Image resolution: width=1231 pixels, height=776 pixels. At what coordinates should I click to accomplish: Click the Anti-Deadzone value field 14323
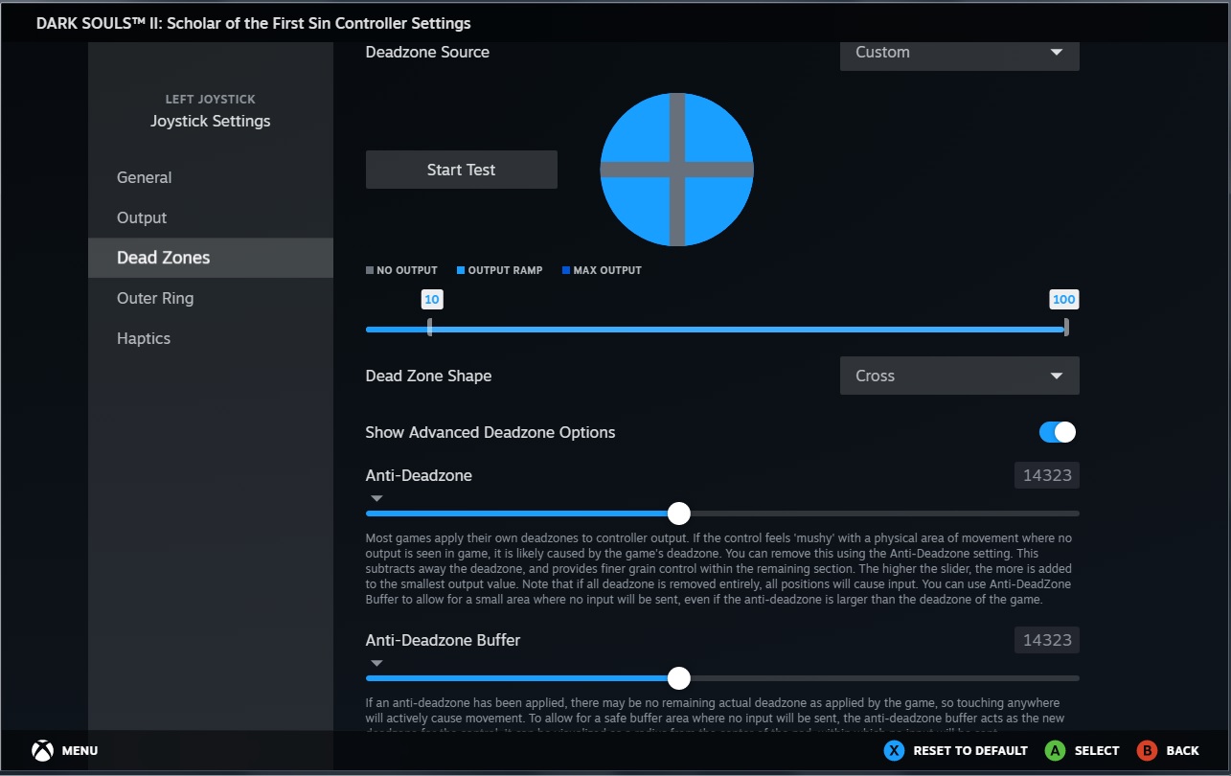pos(1046,475)
